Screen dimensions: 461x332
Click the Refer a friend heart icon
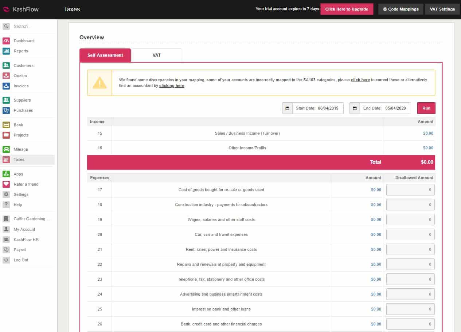point(6,184)
